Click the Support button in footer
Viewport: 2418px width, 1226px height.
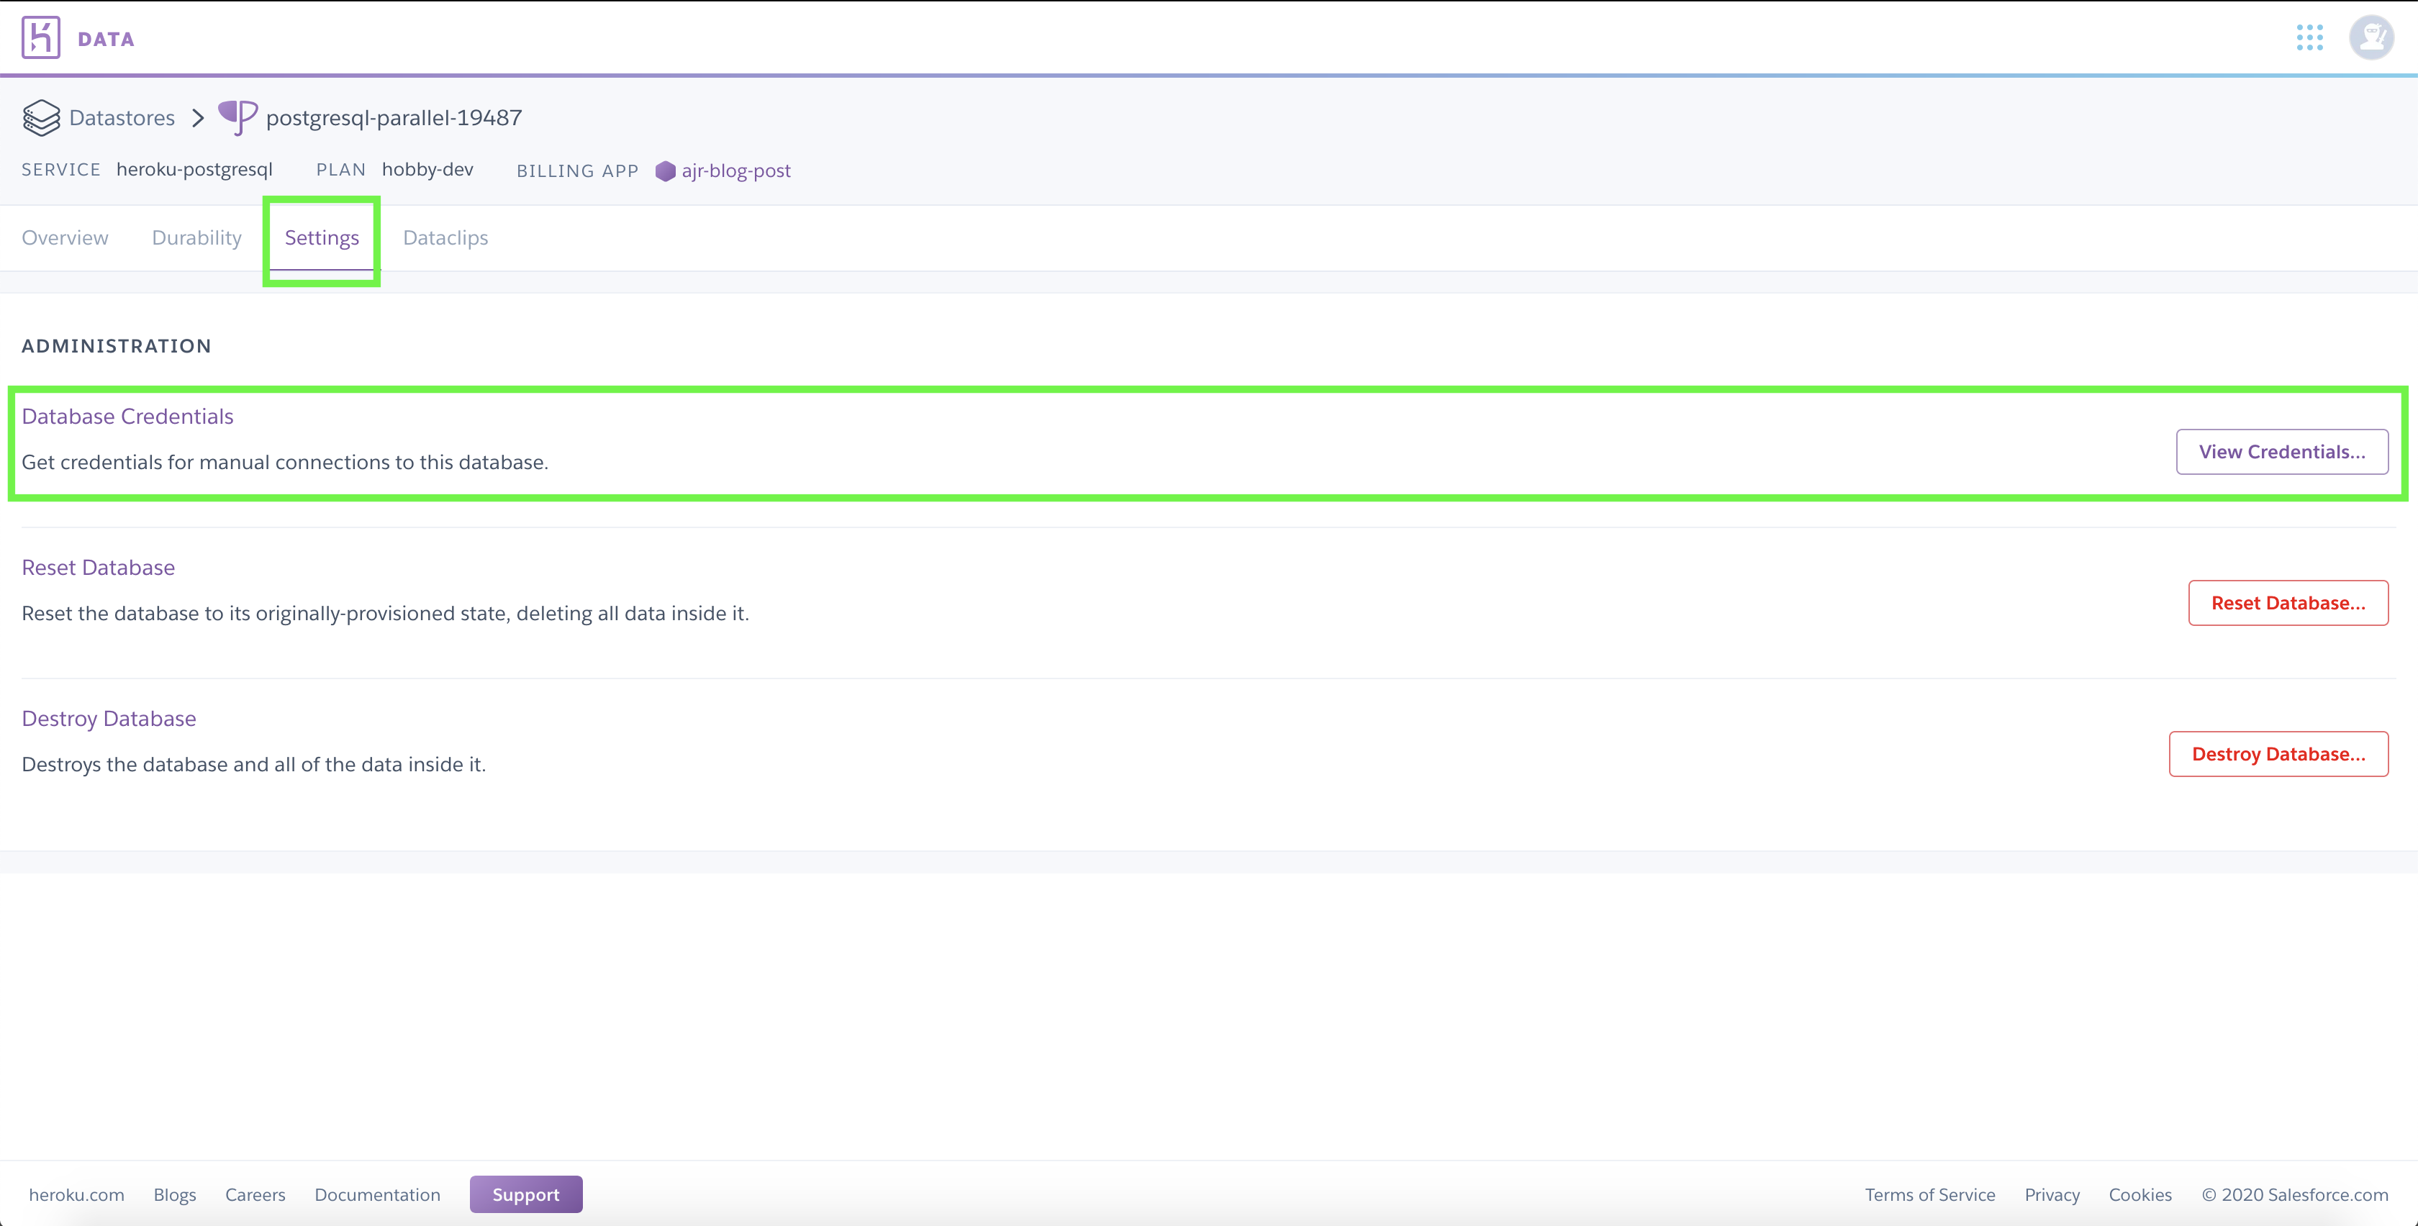click(x=525, y=1194)
